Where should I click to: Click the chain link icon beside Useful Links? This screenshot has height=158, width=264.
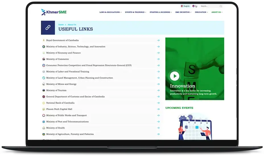point(48,28)
